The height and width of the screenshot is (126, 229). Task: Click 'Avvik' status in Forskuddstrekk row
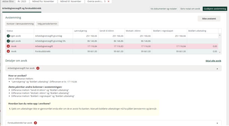pyautogui.click(x=14, y=51)
